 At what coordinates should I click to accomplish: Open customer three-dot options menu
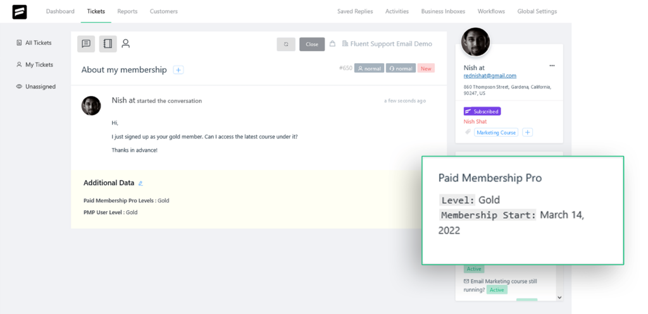[552, 66]
